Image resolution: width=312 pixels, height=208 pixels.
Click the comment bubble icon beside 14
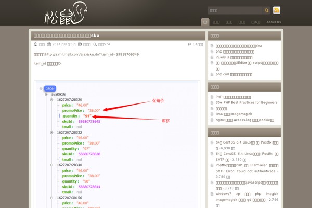(x=189, y=44)
